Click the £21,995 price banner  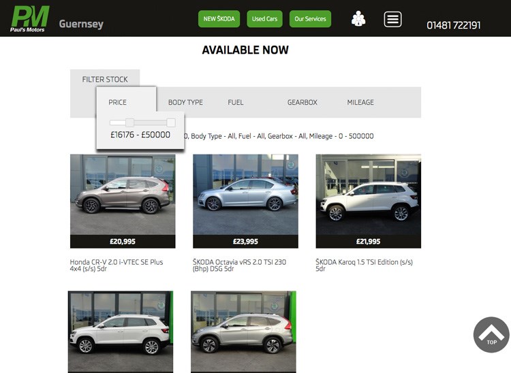tap(368, 242)
